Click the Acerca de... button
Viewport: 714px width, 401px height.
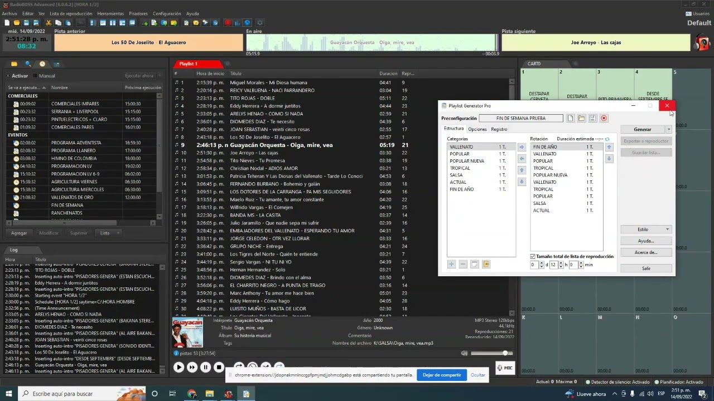click(646, 252)
